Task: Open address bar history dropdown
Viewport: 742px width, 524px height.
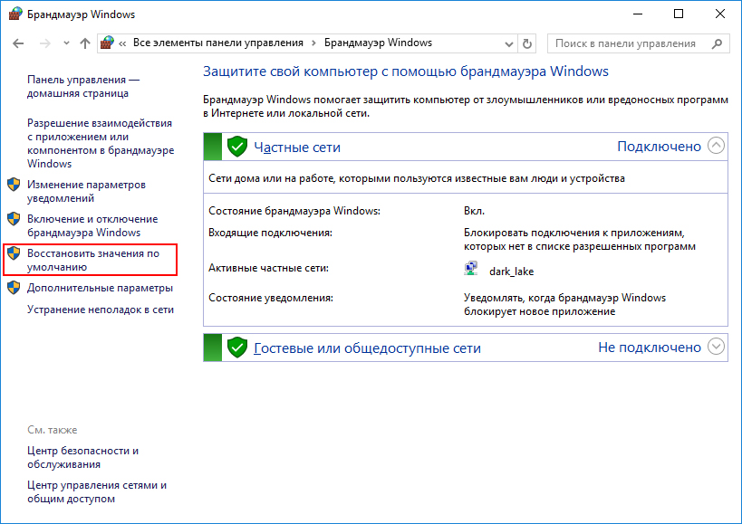Action: pos(506,43)
